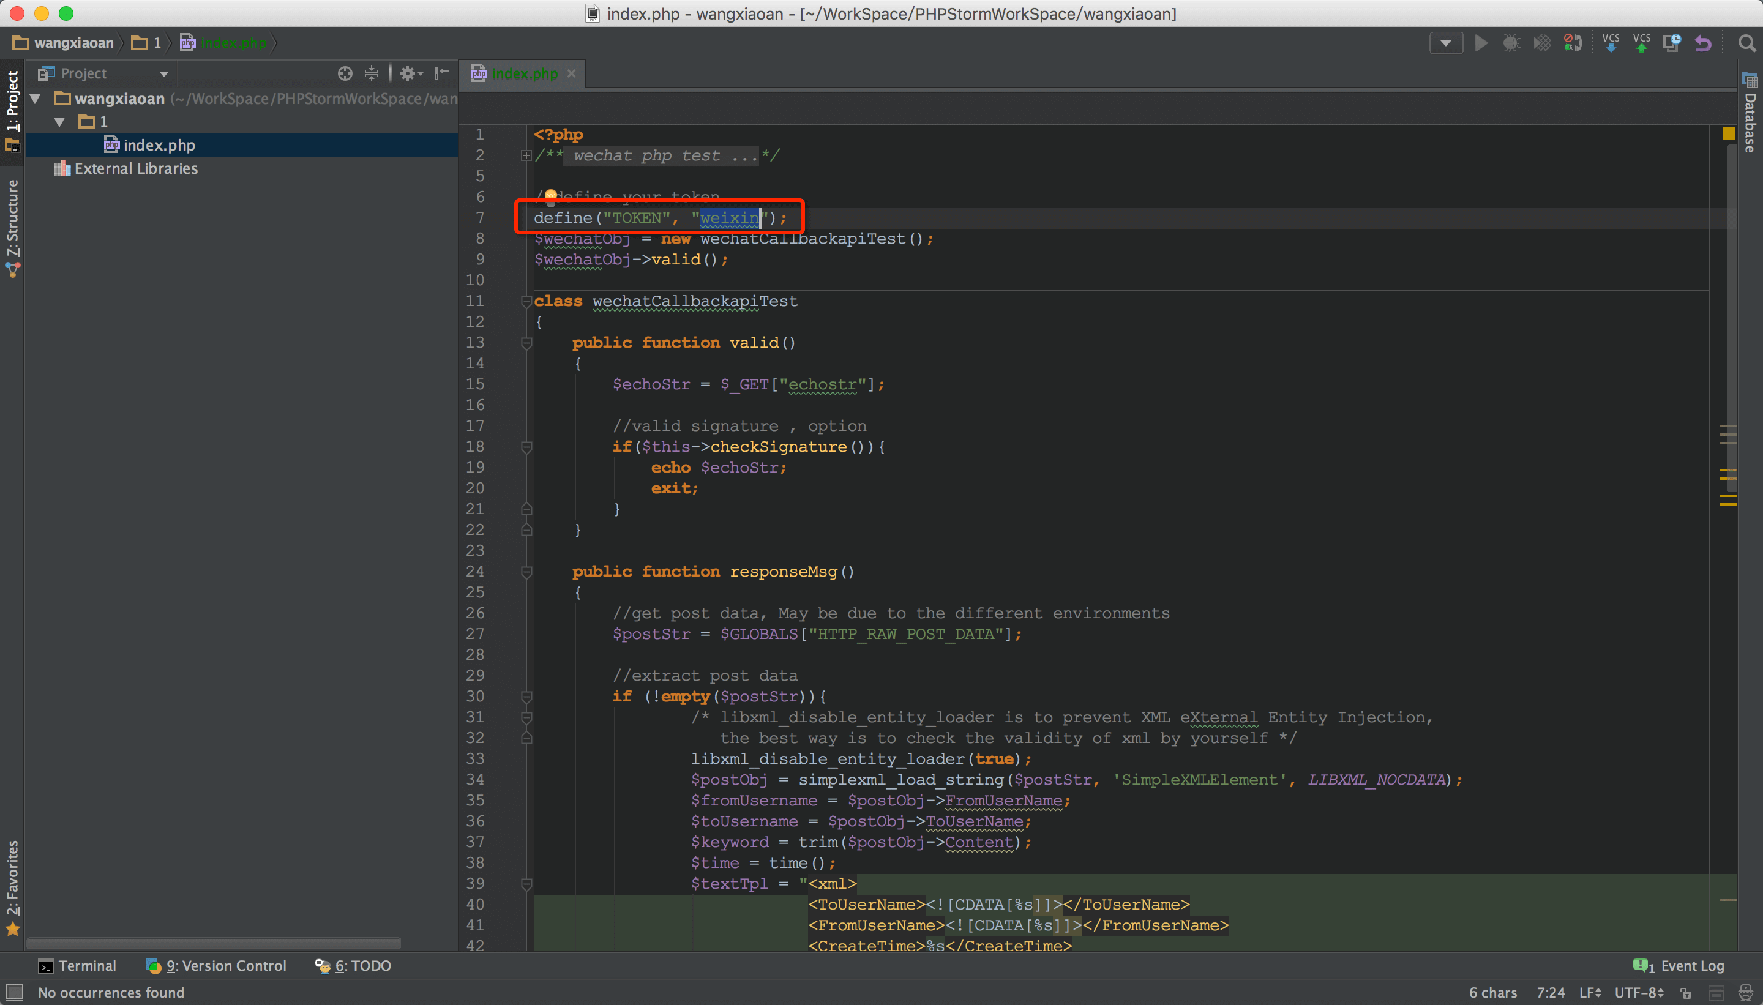Click 7:24 line-column indicator
1763x1005 pixels.
coord(1551,993)
